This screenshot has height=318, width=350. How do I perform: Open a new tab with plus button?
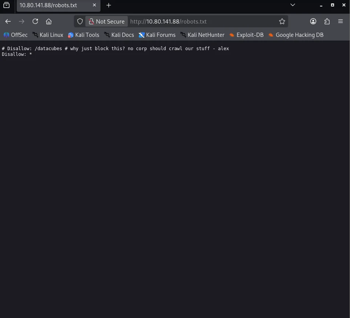point(108,5)
